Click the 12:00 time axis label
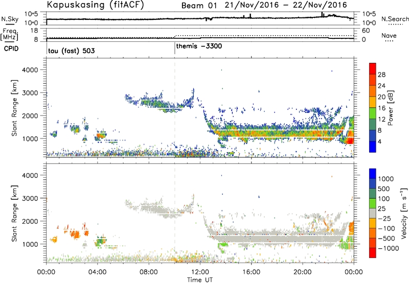 (200, 272)
